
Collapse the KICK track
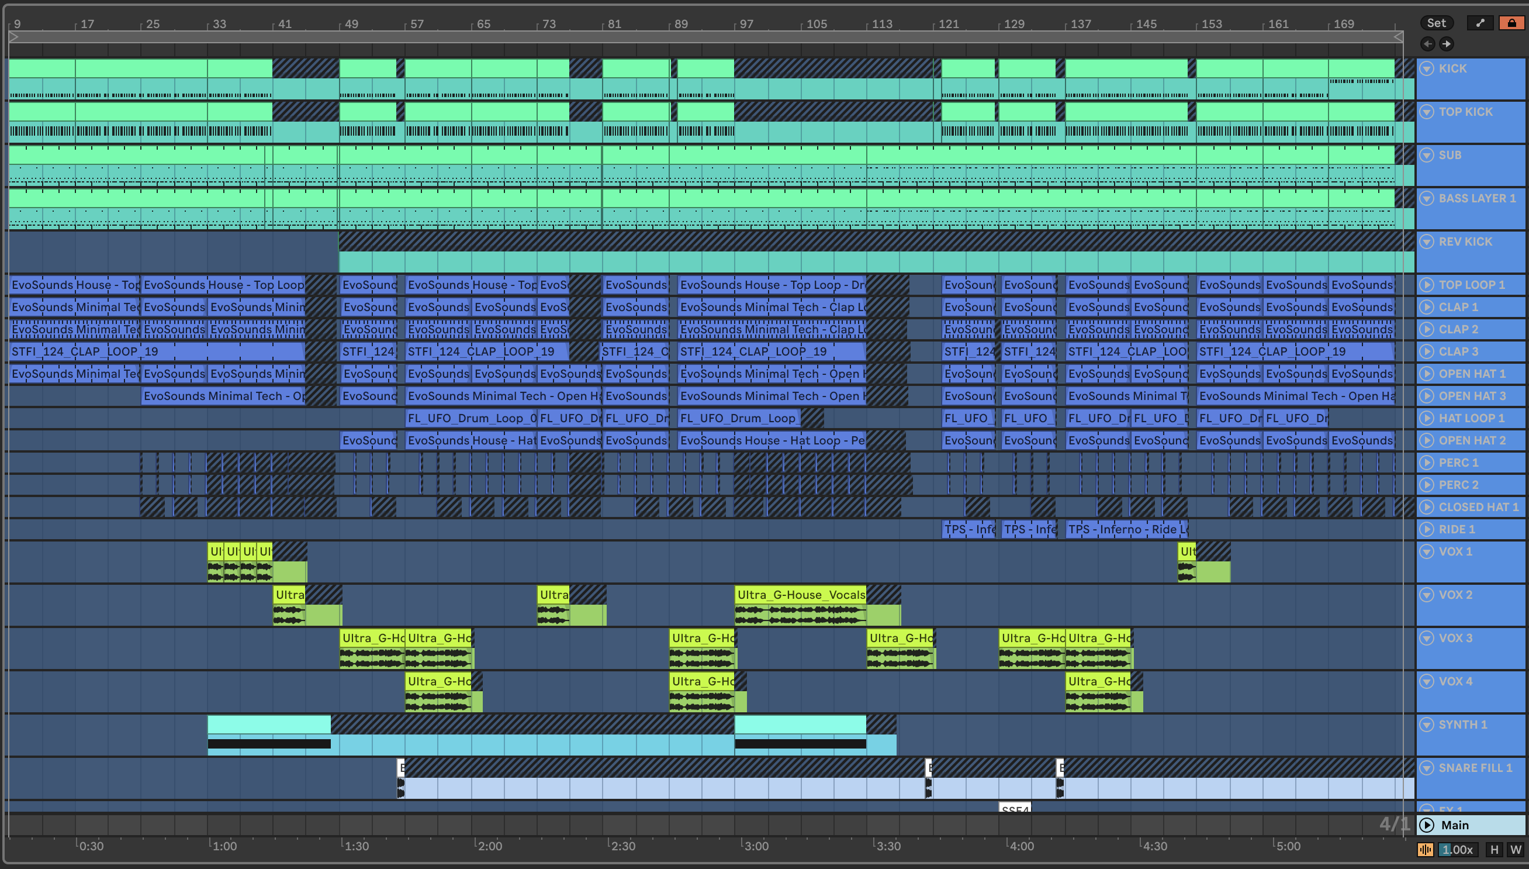1427,68
